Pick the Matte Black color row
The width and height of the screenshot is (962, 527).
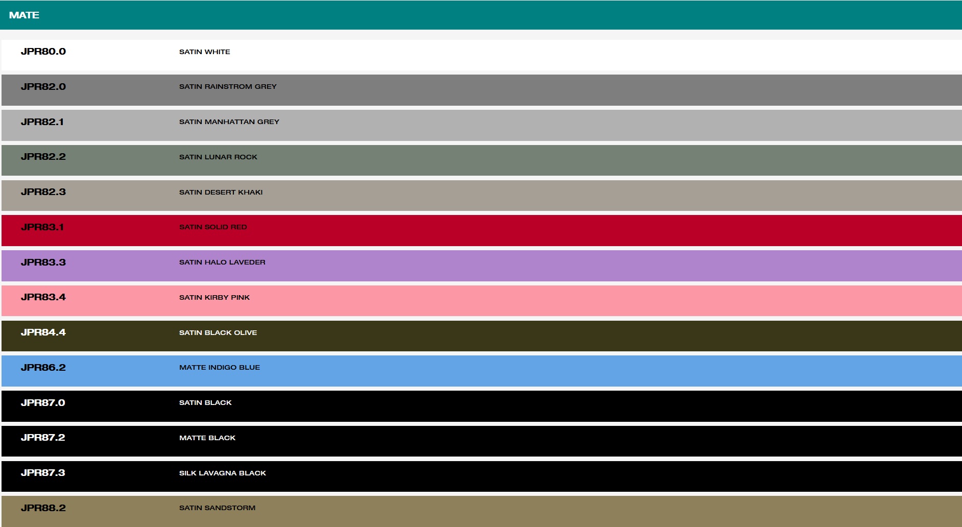[481, 441]
